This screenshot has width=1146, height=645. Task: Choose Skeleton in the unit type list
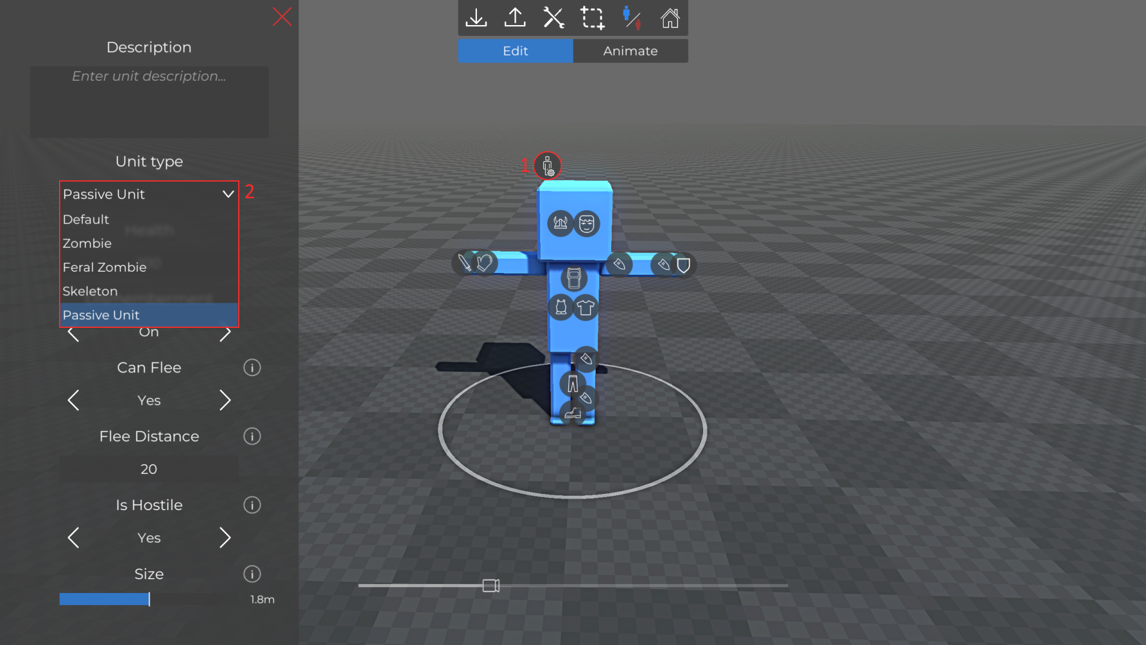coord(90,291)
